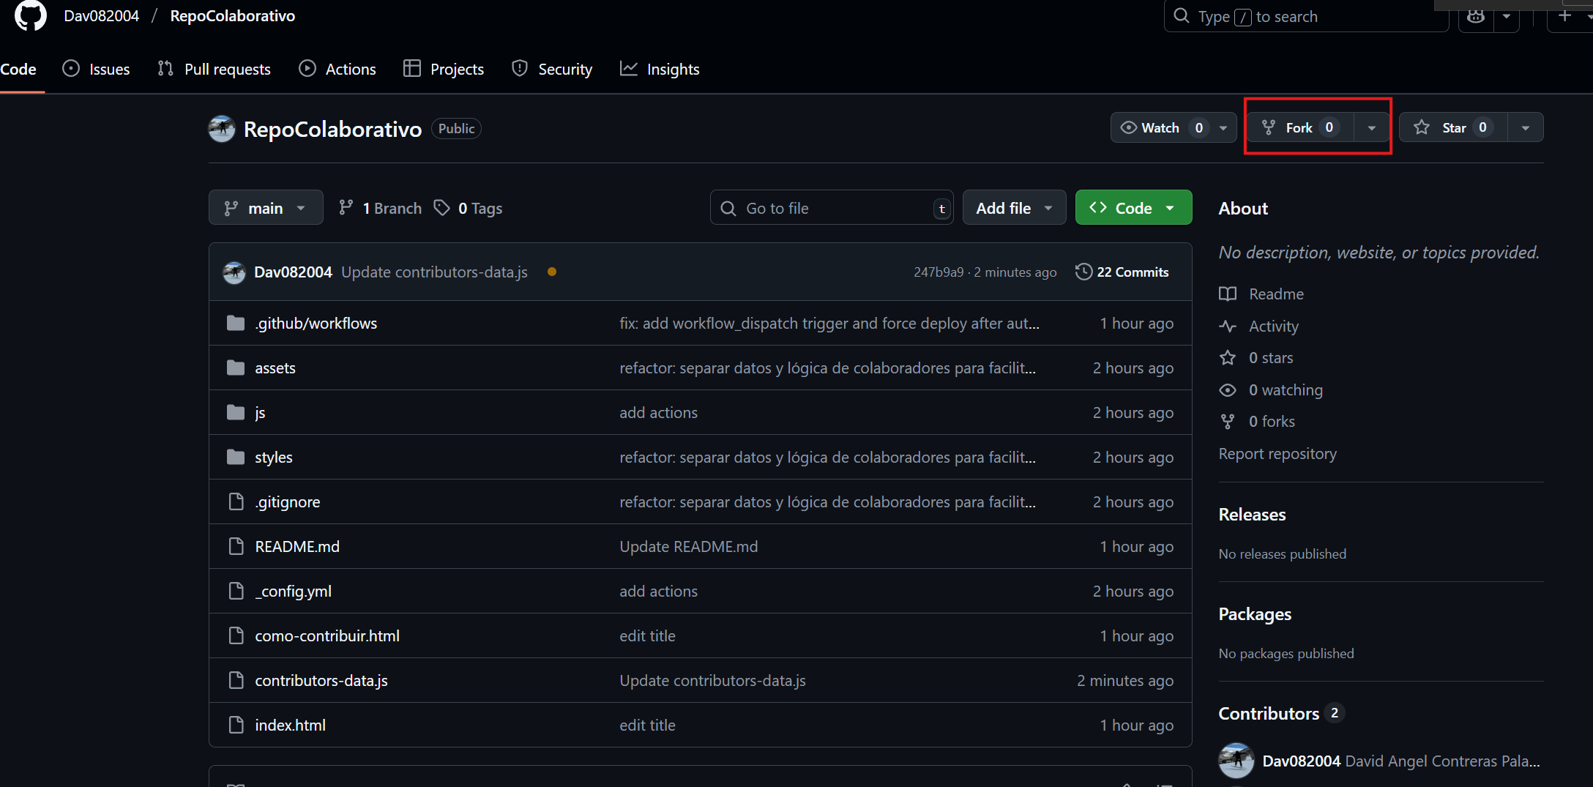Open latest commit 'Update contributors-data.js' message
The image size is (1593, 787).
pos(434,272)
